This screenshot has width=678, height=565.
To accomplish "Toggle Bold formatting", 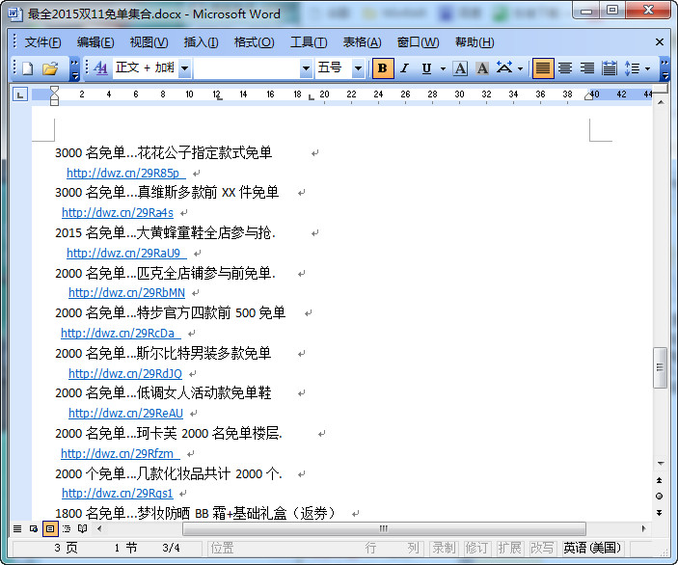I will coord(383,68).
